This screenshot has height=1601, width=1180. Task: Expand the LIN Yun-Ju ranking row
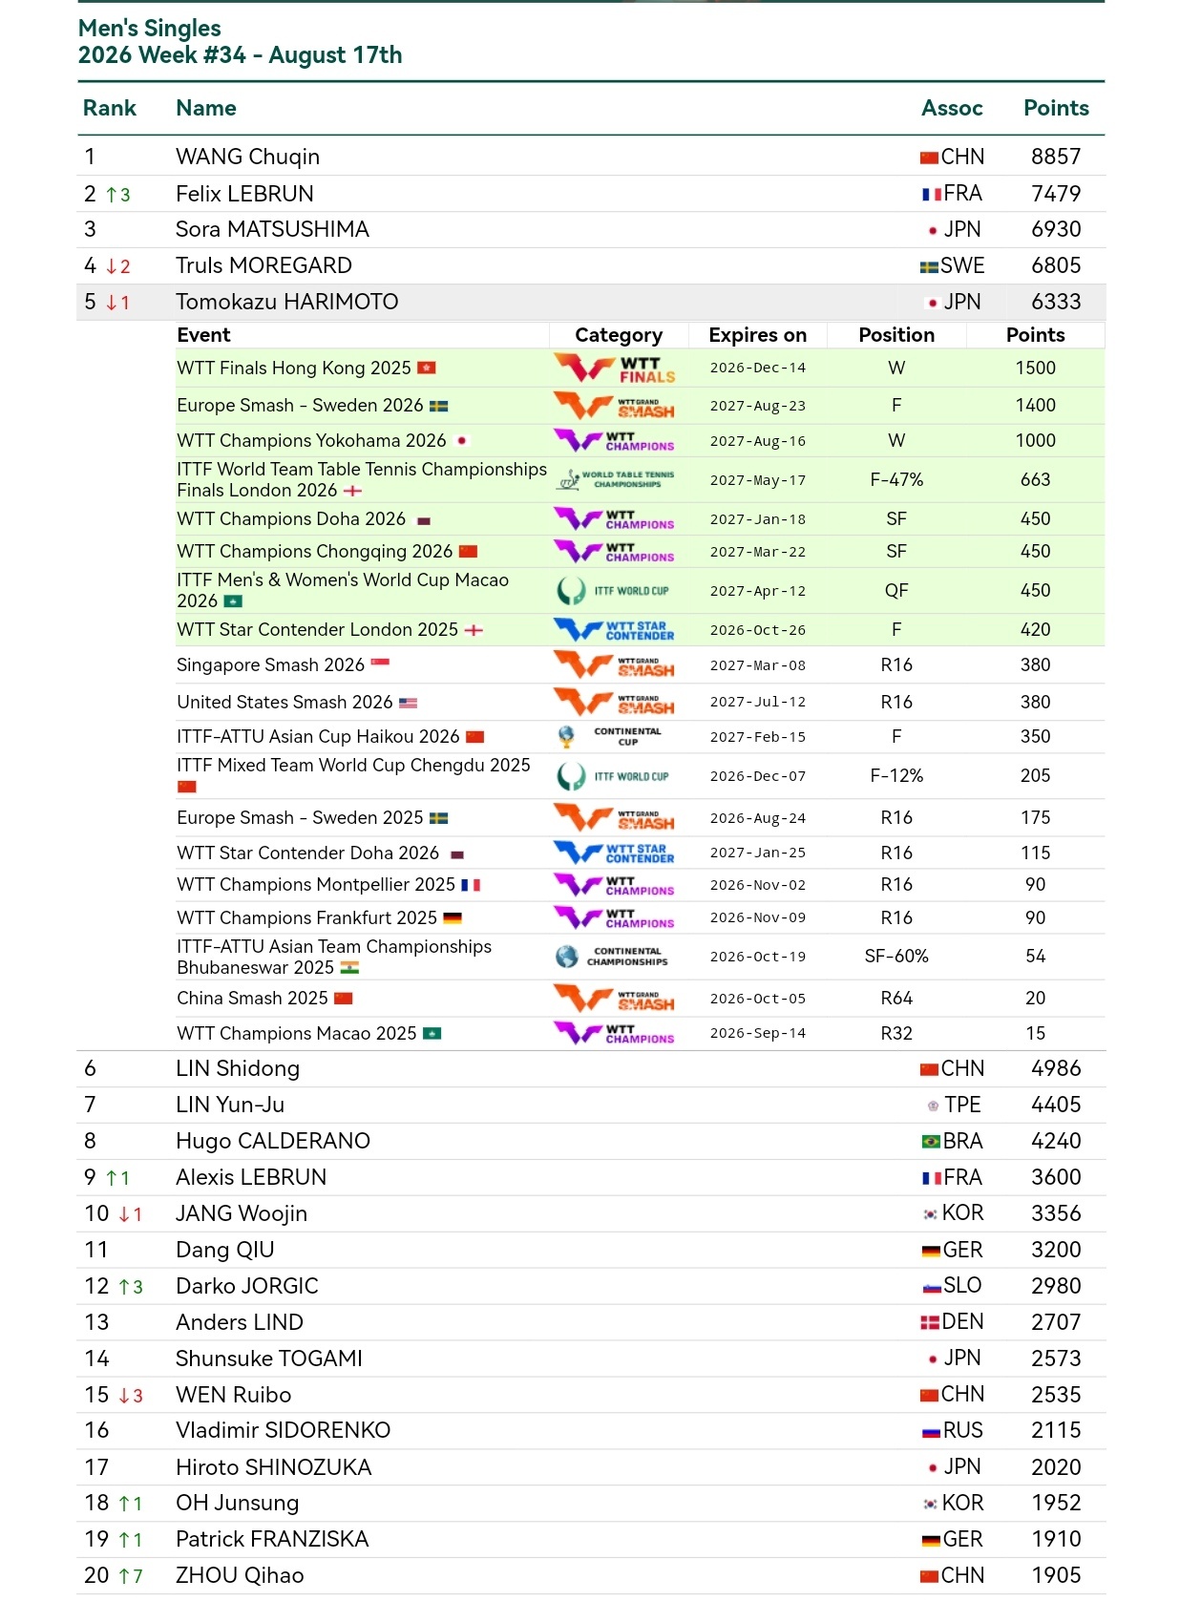pos(591,1106)
